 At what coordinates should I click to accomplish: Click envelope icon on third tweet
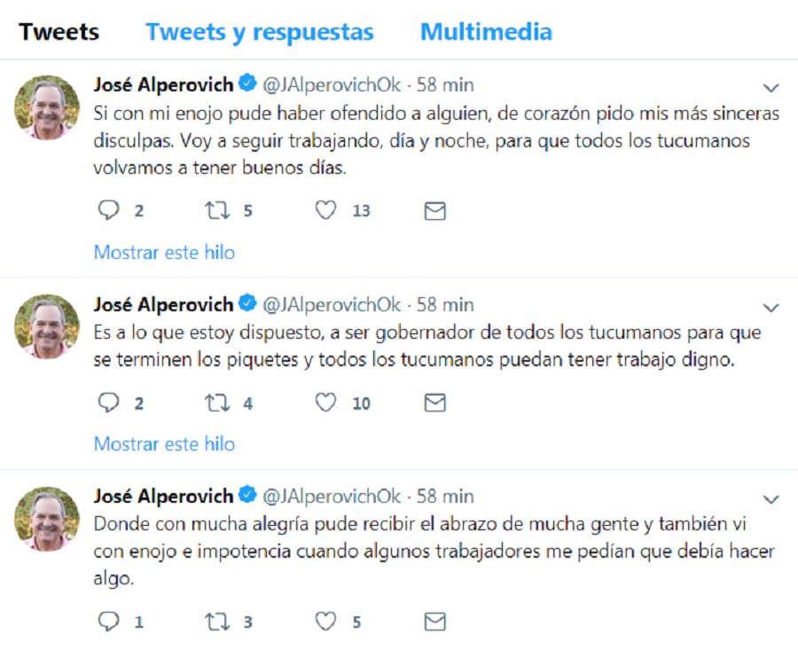(x=435, y=622)
